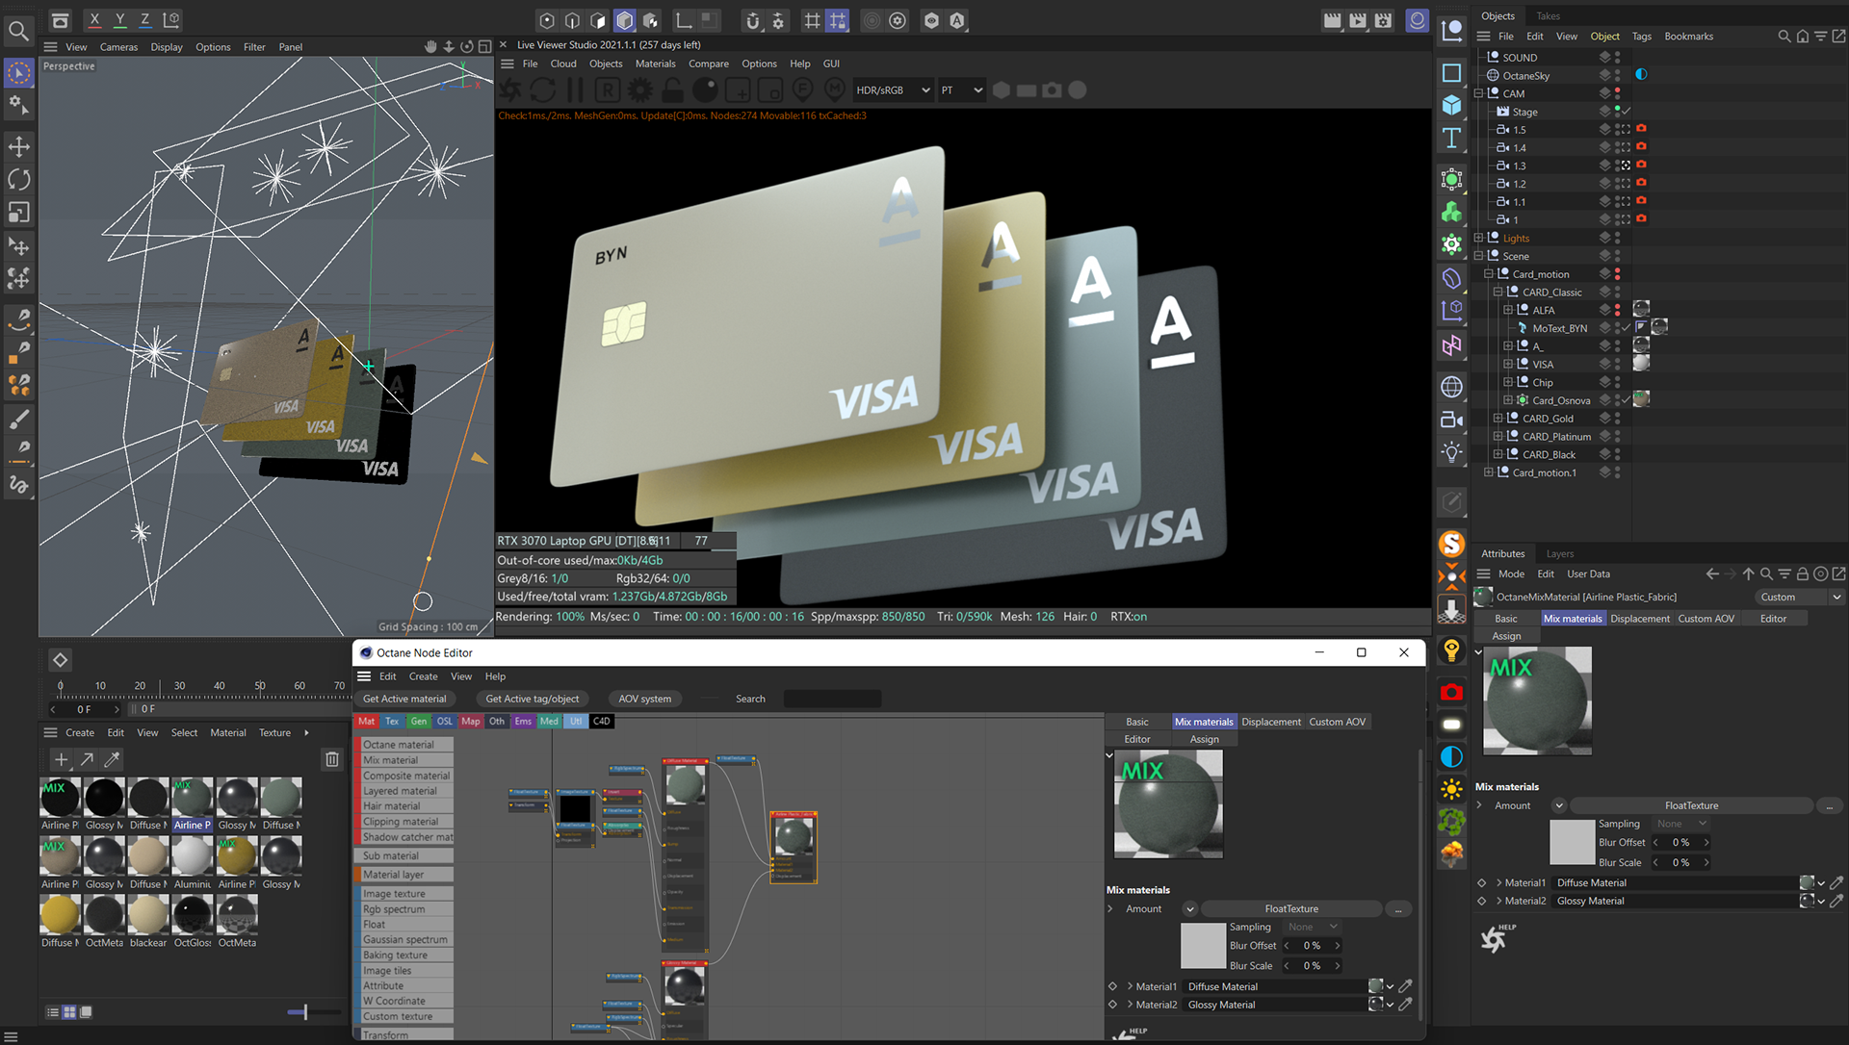The width and height of the screenshot is (1849, 1045).
Task: Select the selected Airline P material thumbnail
Action: pyautogui.click(x=192, y=803)
